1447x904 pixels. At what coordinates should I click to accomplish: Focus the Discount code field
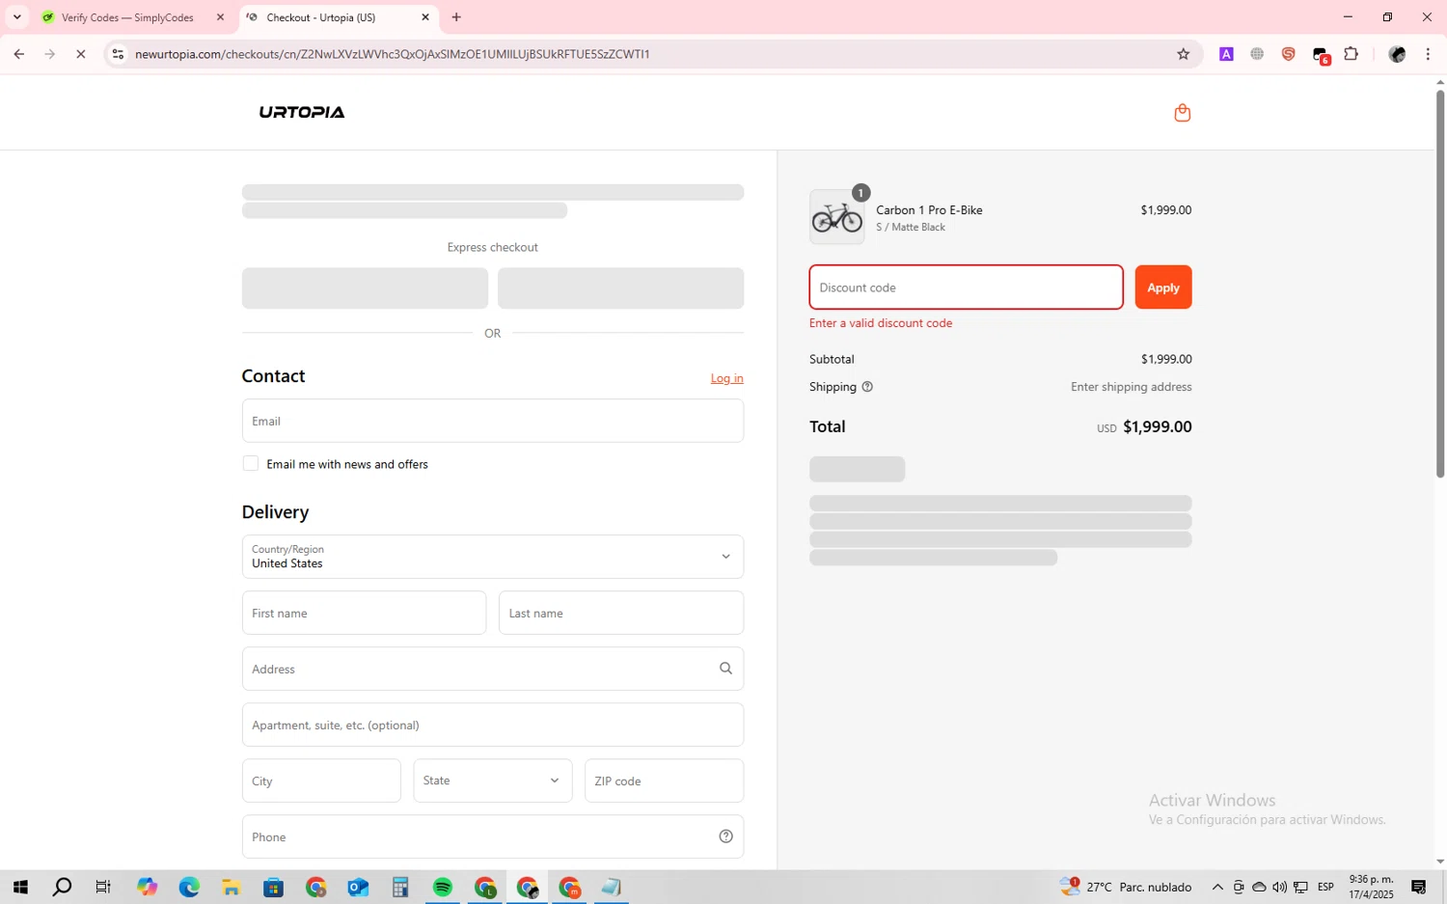click(x=966, y=288)
